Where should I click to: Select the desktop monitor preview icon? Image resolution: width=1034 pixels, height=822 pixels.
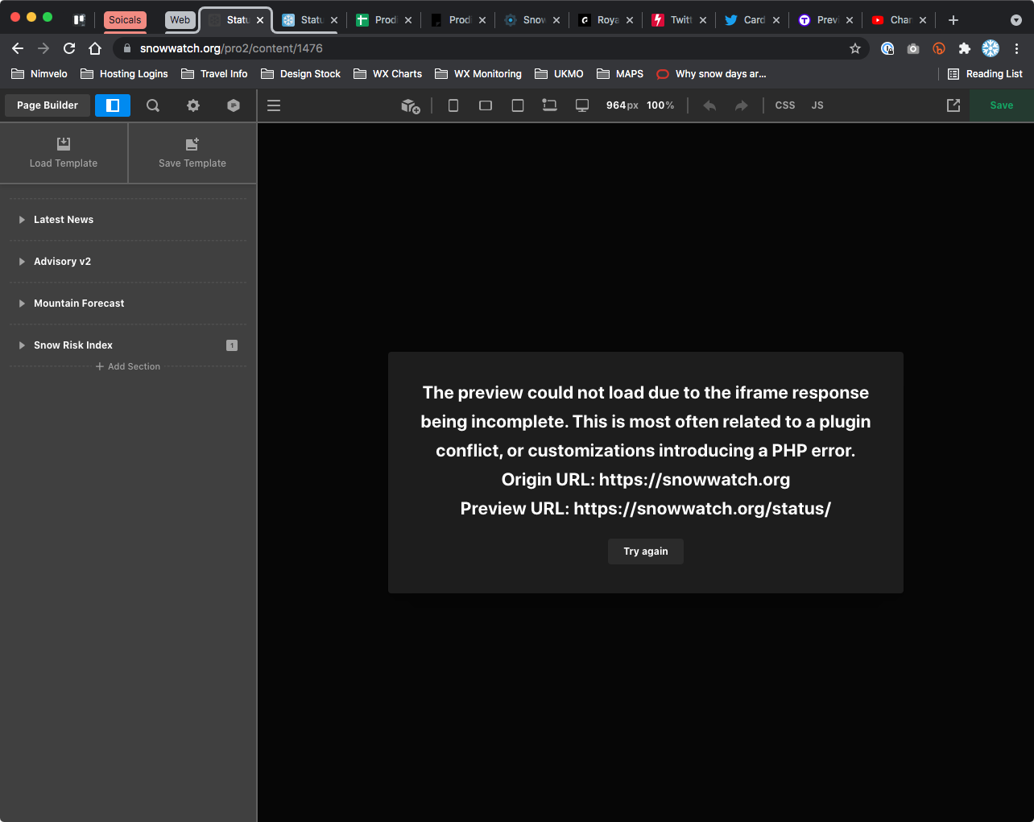click(582, 105)
